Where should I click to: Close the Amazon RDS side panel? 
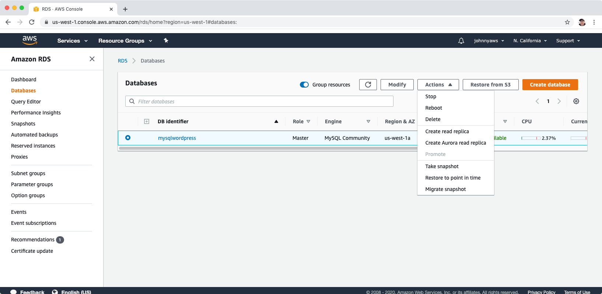pos(92,59)
